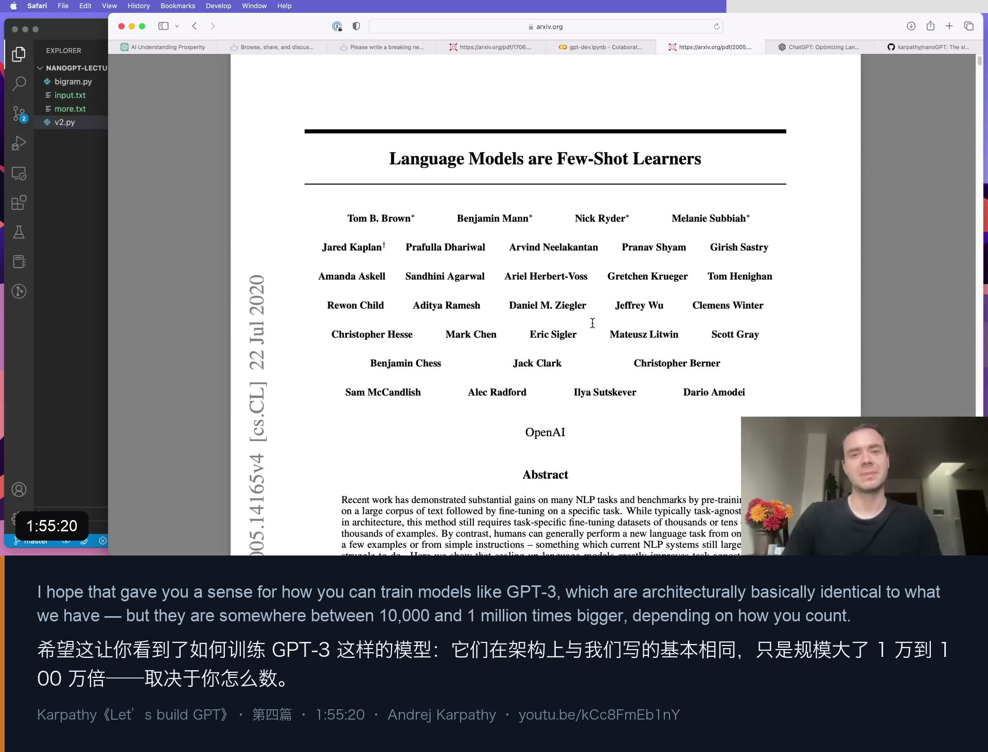Open more.txt in the Explorer
The height and width of the screenshot is (752, 988).
(x=72, y=109)
